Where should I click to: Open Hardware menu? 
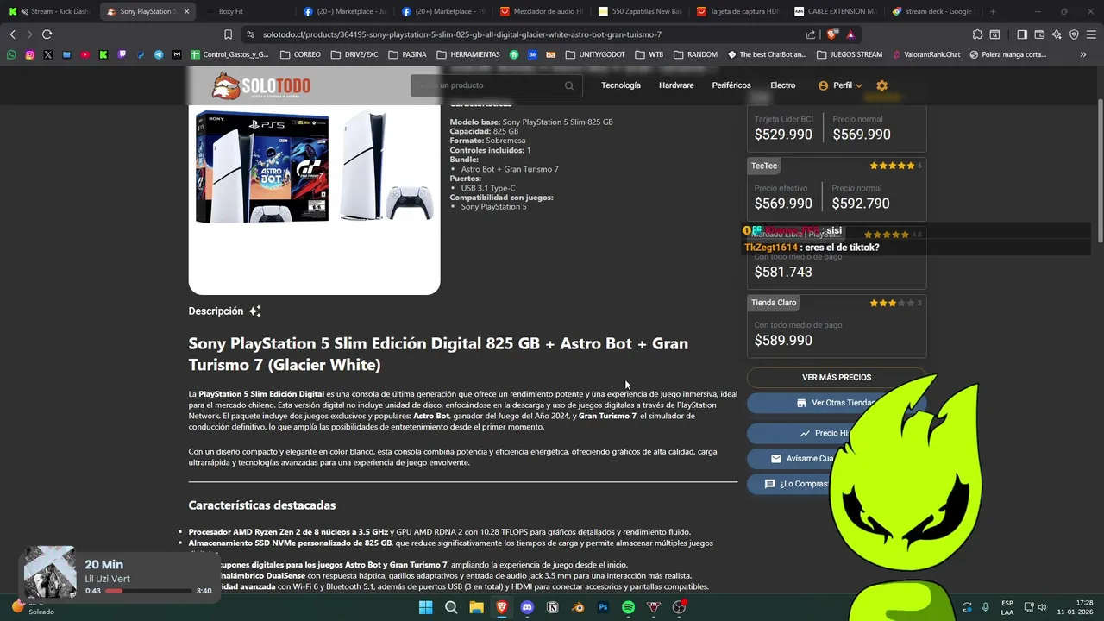pyautogui.click(x=676, y=85)
